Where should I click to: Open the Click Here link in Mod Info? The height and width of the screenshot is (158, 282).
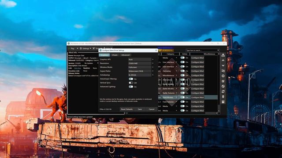[78, 68]
